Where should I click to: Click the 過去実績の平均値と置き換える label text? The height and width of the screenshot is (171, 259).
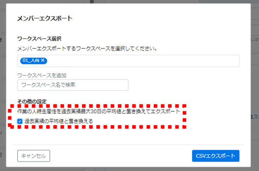pyautogui.click(x=59, y=121)
